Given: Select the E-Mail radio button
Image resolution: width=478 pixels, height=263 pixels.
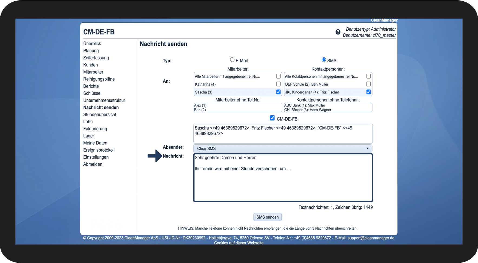Looking at the screenshot, I should click(232, 60).
